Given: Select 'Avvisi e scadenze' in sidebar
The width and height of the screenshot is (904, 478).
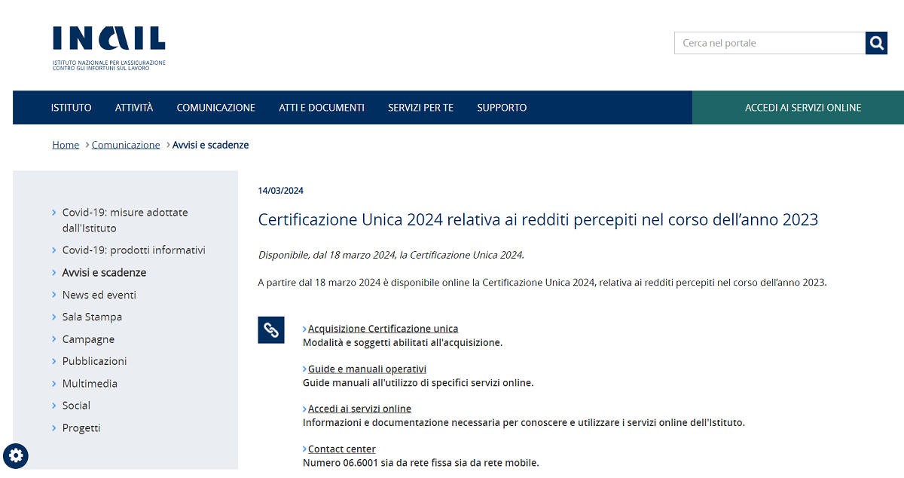Looking at the screenshot, I should [x=105, y=273].
